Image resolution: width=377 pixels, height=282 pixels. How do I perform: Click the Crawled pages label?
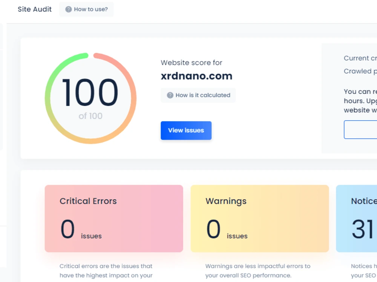360,71
